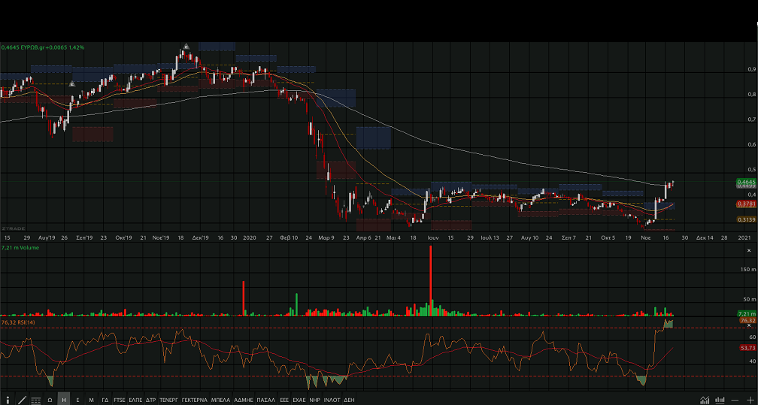Switch to the FTSE symbol tab
Viewport: 758px width, 405px height.
pos(120,400)
